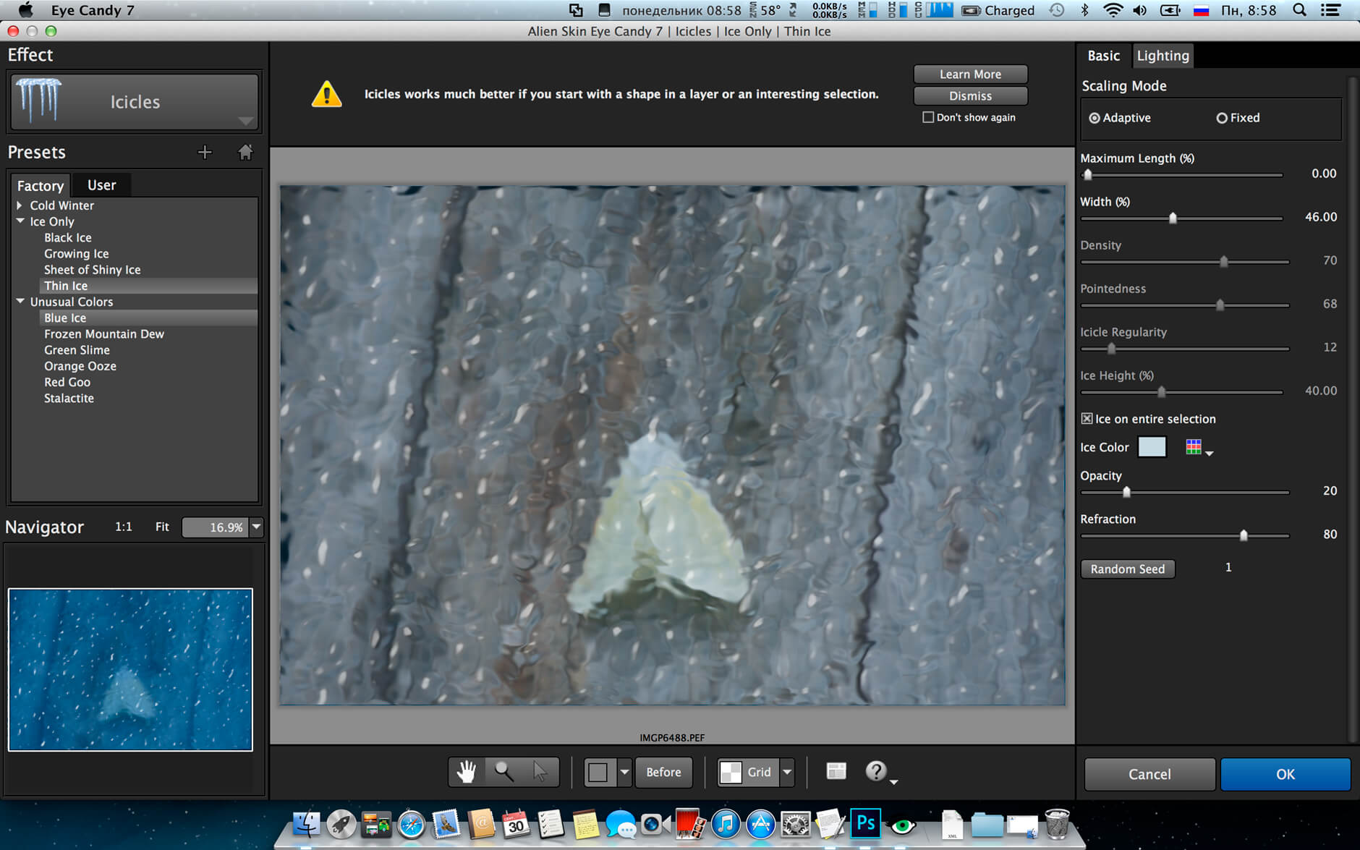Open the Eye Candy 7 application menu
This screenshot has height=850, width=1360.
93,10
